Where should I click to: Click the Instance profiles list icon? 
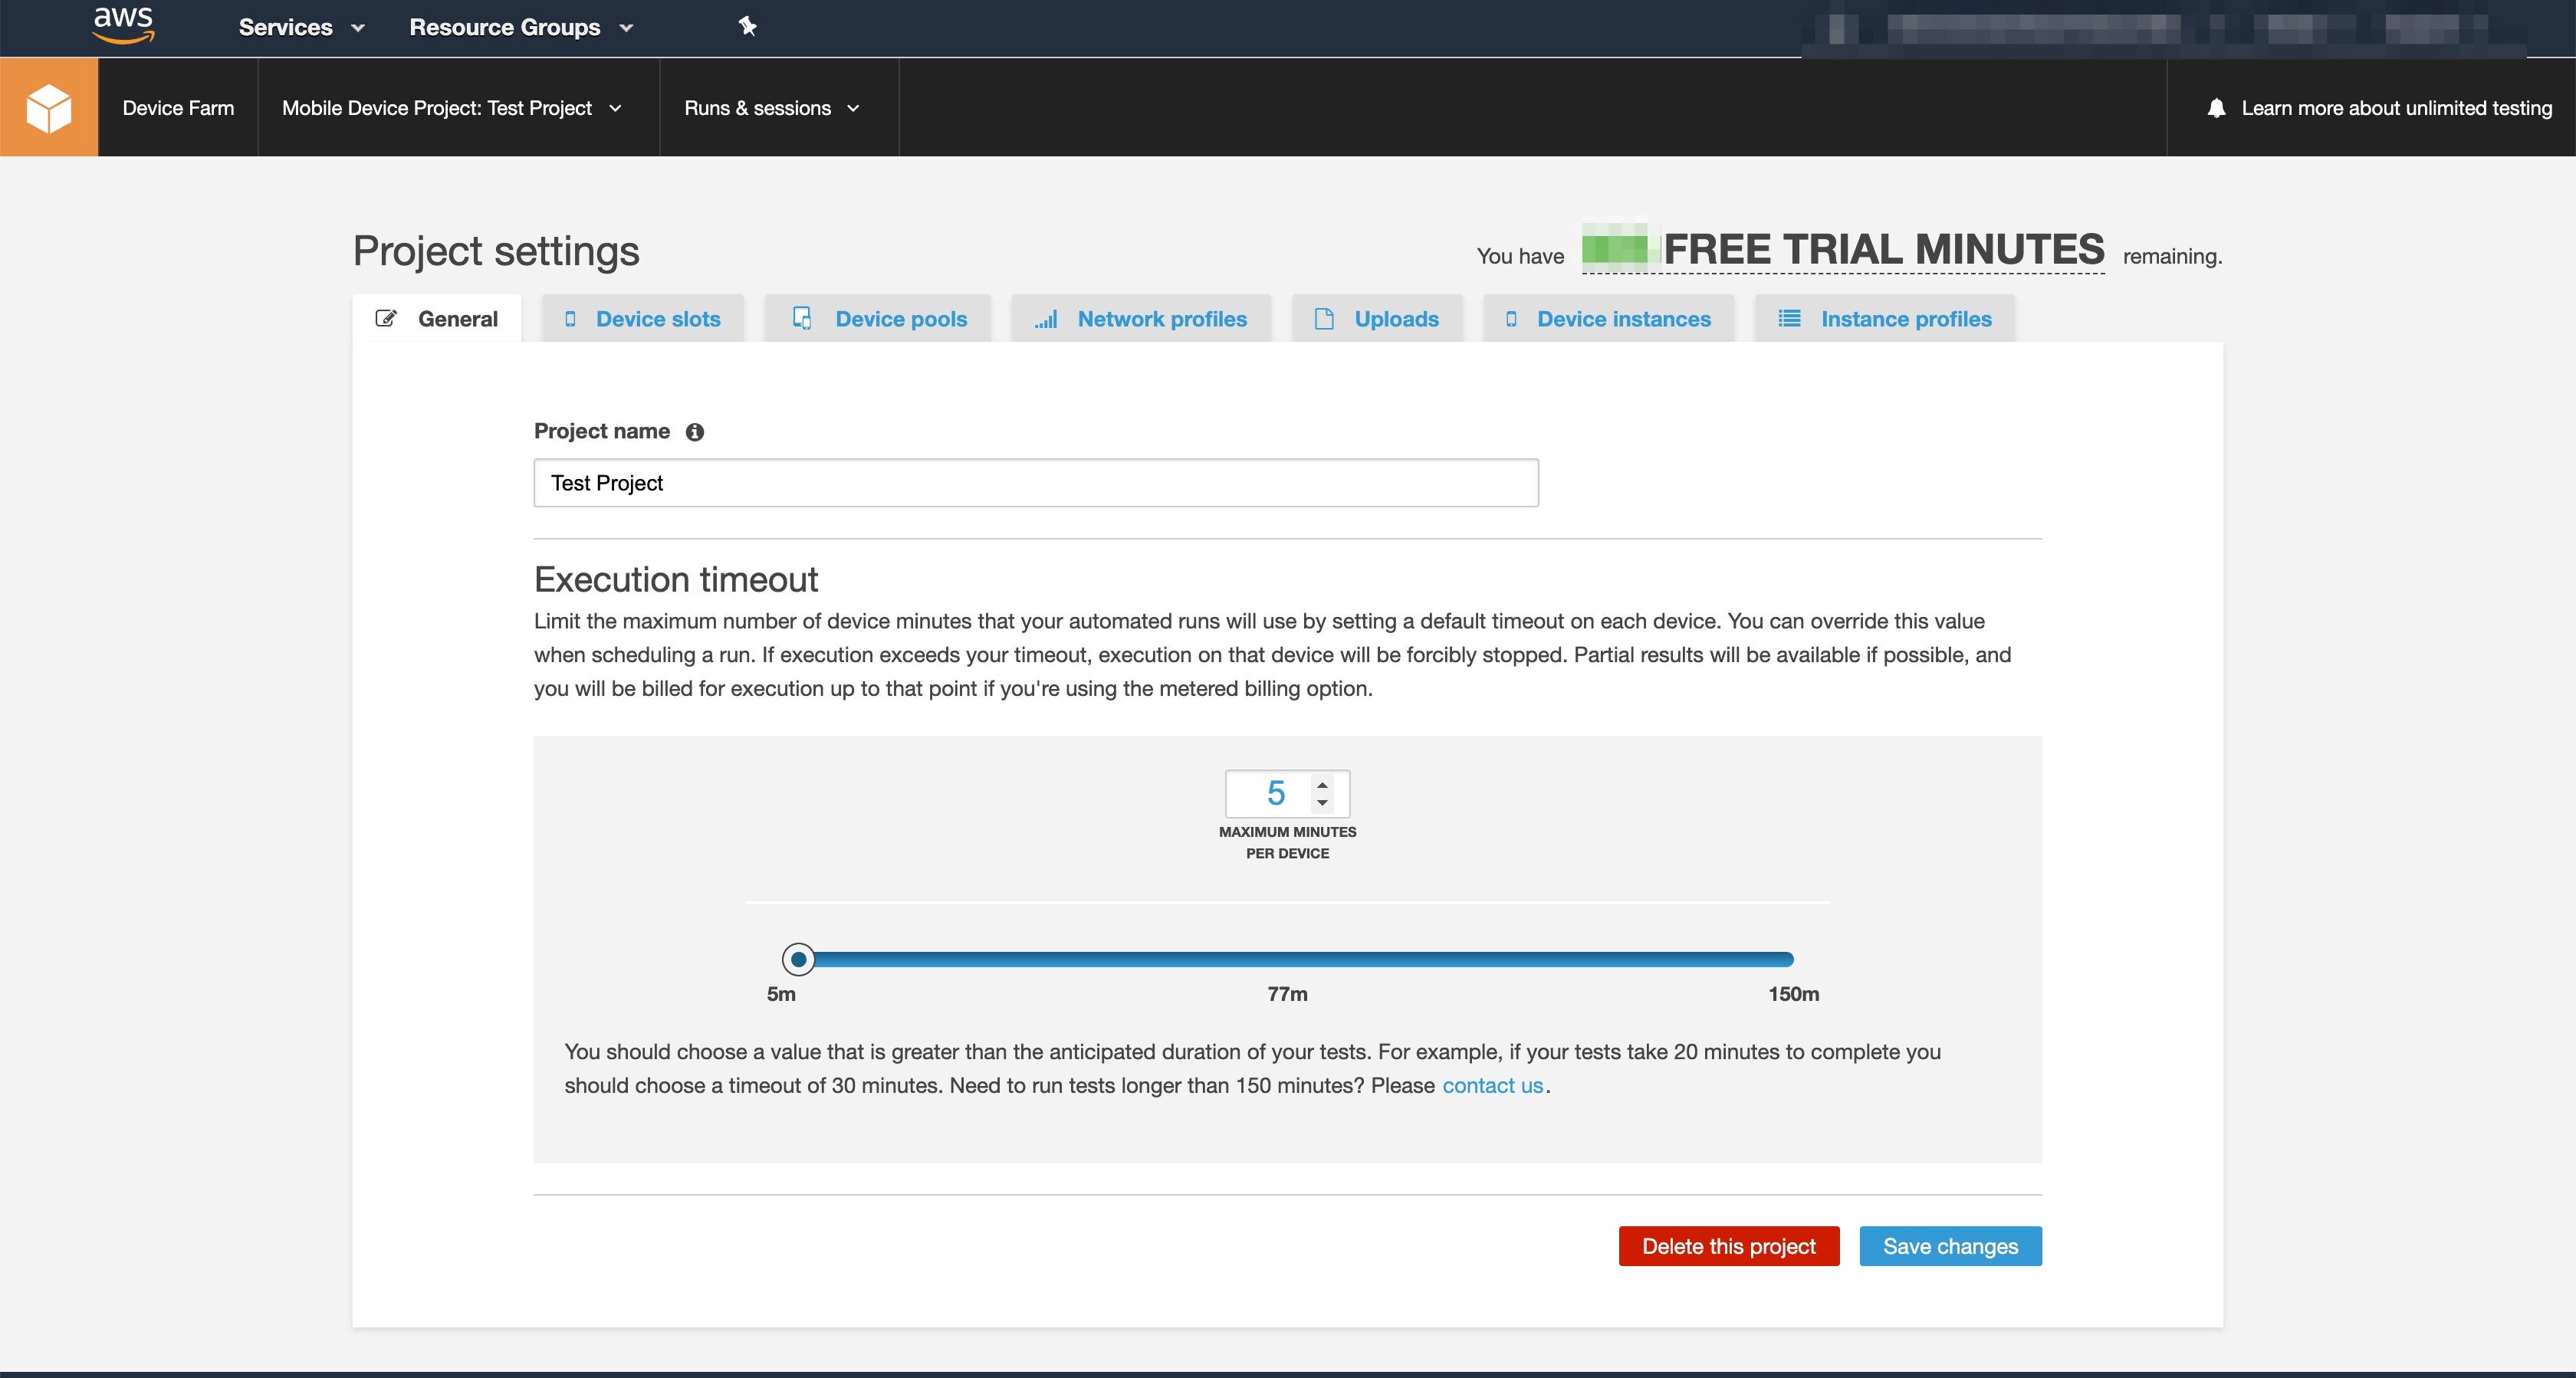1789,319
